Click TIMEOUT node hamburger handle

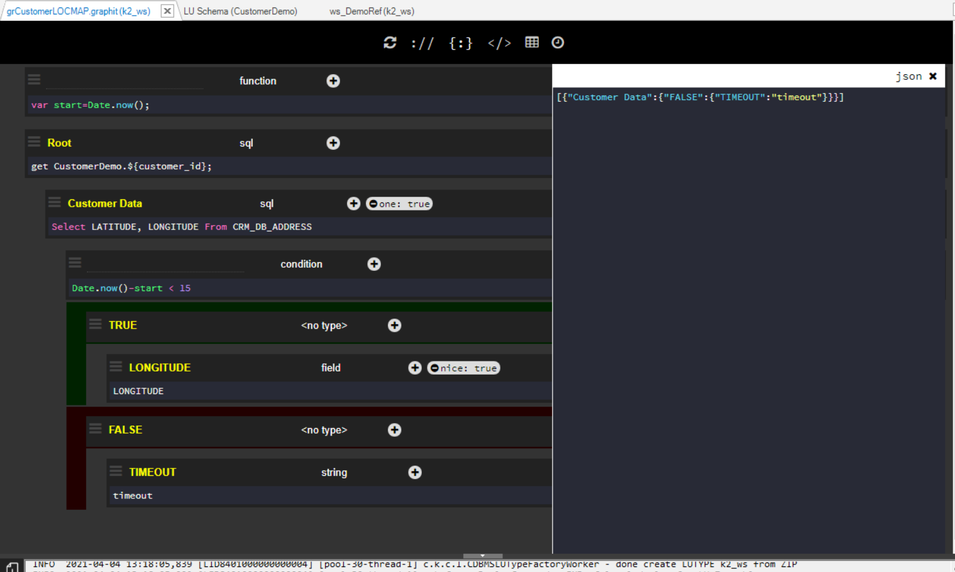[116, 470]
